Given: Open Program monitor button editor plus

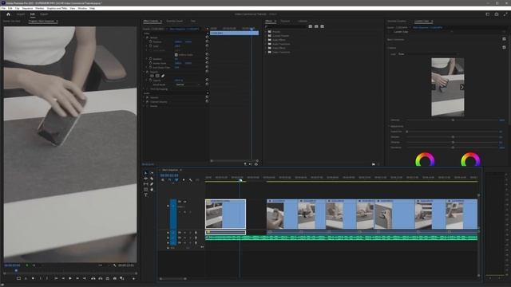Looking at the screenshot, I should (x=133, y=278).
